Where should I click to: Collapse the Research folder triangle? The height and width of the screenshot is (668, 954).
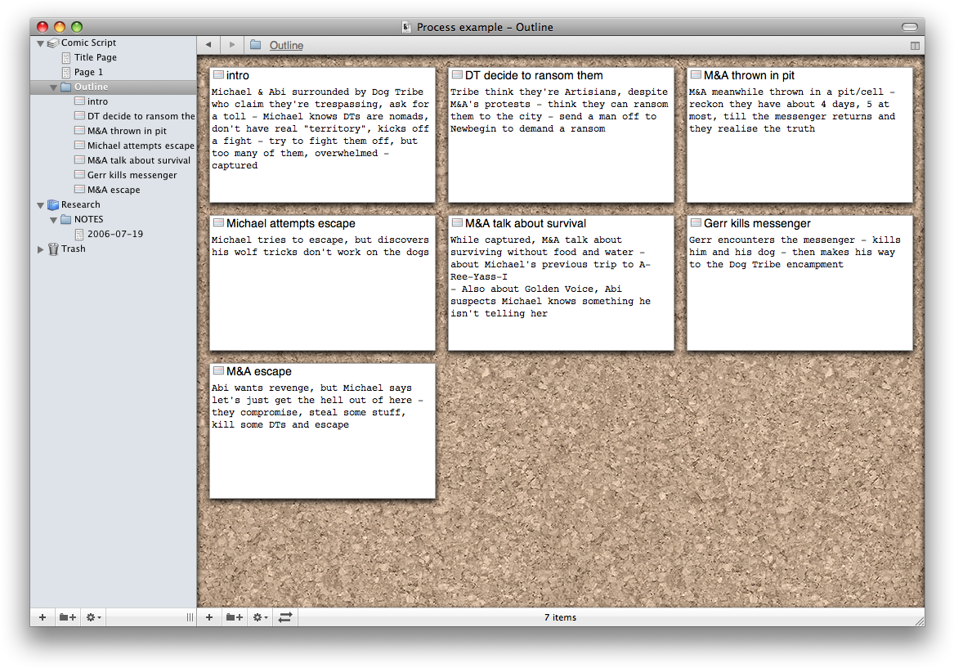click(x=41, y=205)
